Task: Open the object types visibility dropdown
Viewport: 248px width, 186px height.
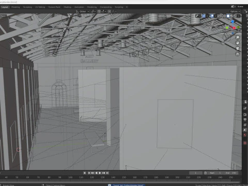Action: pos(198,16)
